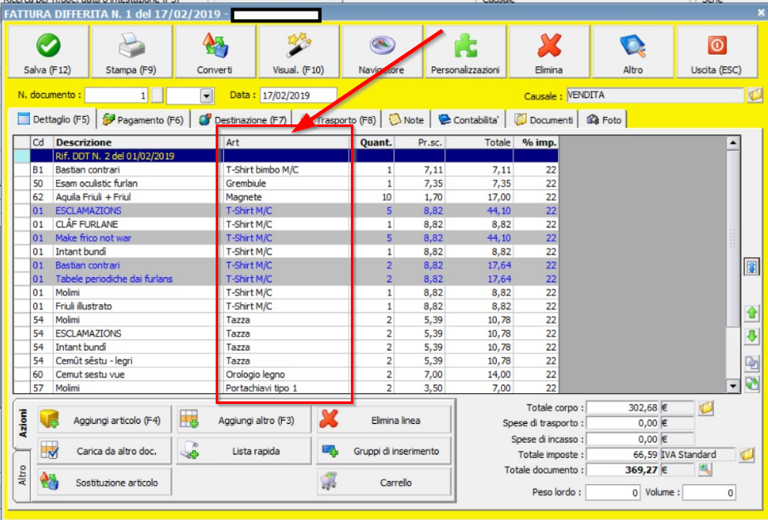The height and width of the screenshot is (520, 768).
Task: Switch to the Destinazione (F7) tab
Action: tap(243, 120)
